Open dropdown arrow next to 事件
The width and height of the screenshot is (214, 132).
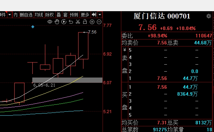pyautogui.click(x=10, y=15)
